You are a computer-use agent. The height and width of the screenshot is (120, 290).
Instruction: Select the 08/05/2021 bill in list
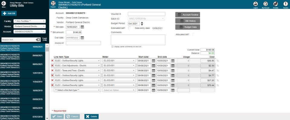[22, 66]
